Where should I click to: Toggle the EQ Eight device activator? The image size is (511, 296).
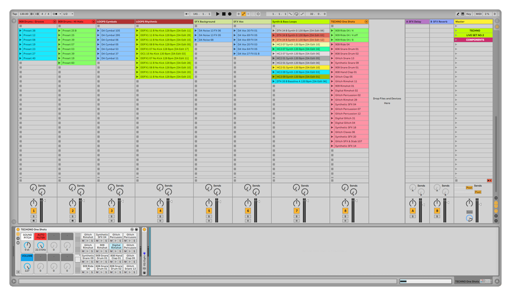pos(144,229)
